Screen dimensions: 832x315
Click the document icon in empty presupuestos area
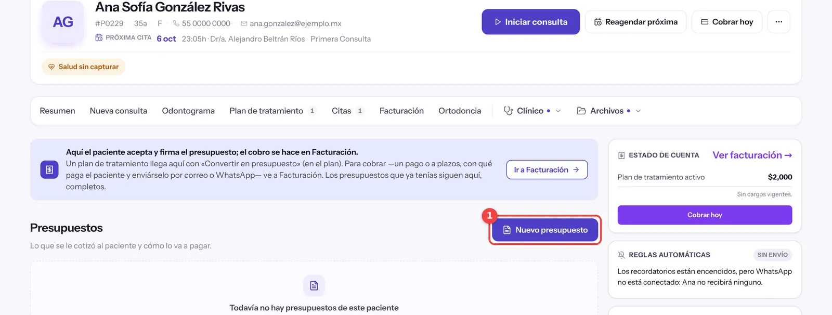pos(314,285)
